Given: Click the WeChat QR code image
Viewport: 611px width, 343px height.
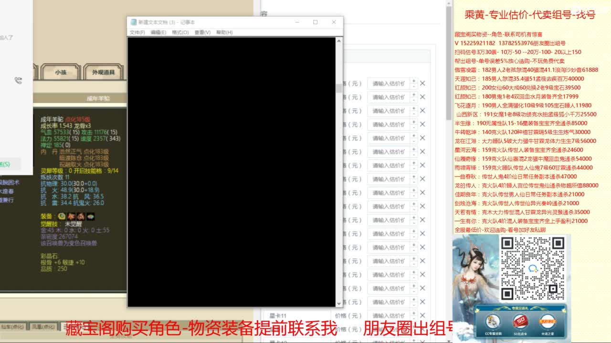Looking at the screenshot, I should (532, 268).
